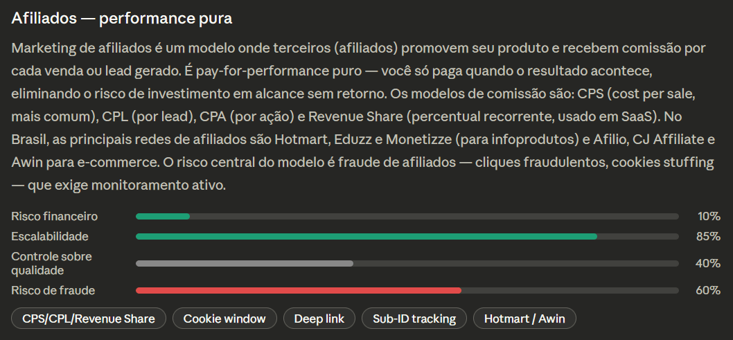Click the Controle sobre qualidade label

(x=51, y=263)
